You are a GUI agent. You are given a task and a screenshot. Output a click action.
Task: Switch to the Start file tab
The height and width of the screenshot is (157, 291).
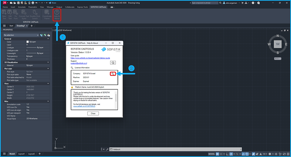coord(11,26)
